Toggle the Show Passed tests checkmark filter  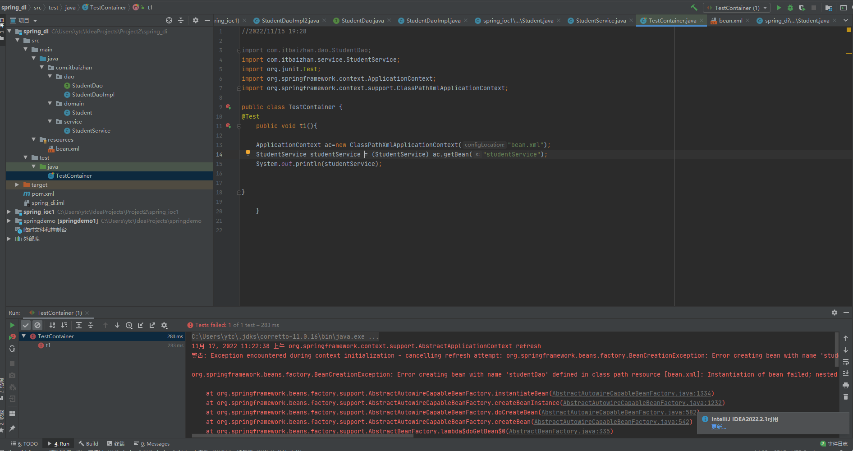[x=26, y=325]
